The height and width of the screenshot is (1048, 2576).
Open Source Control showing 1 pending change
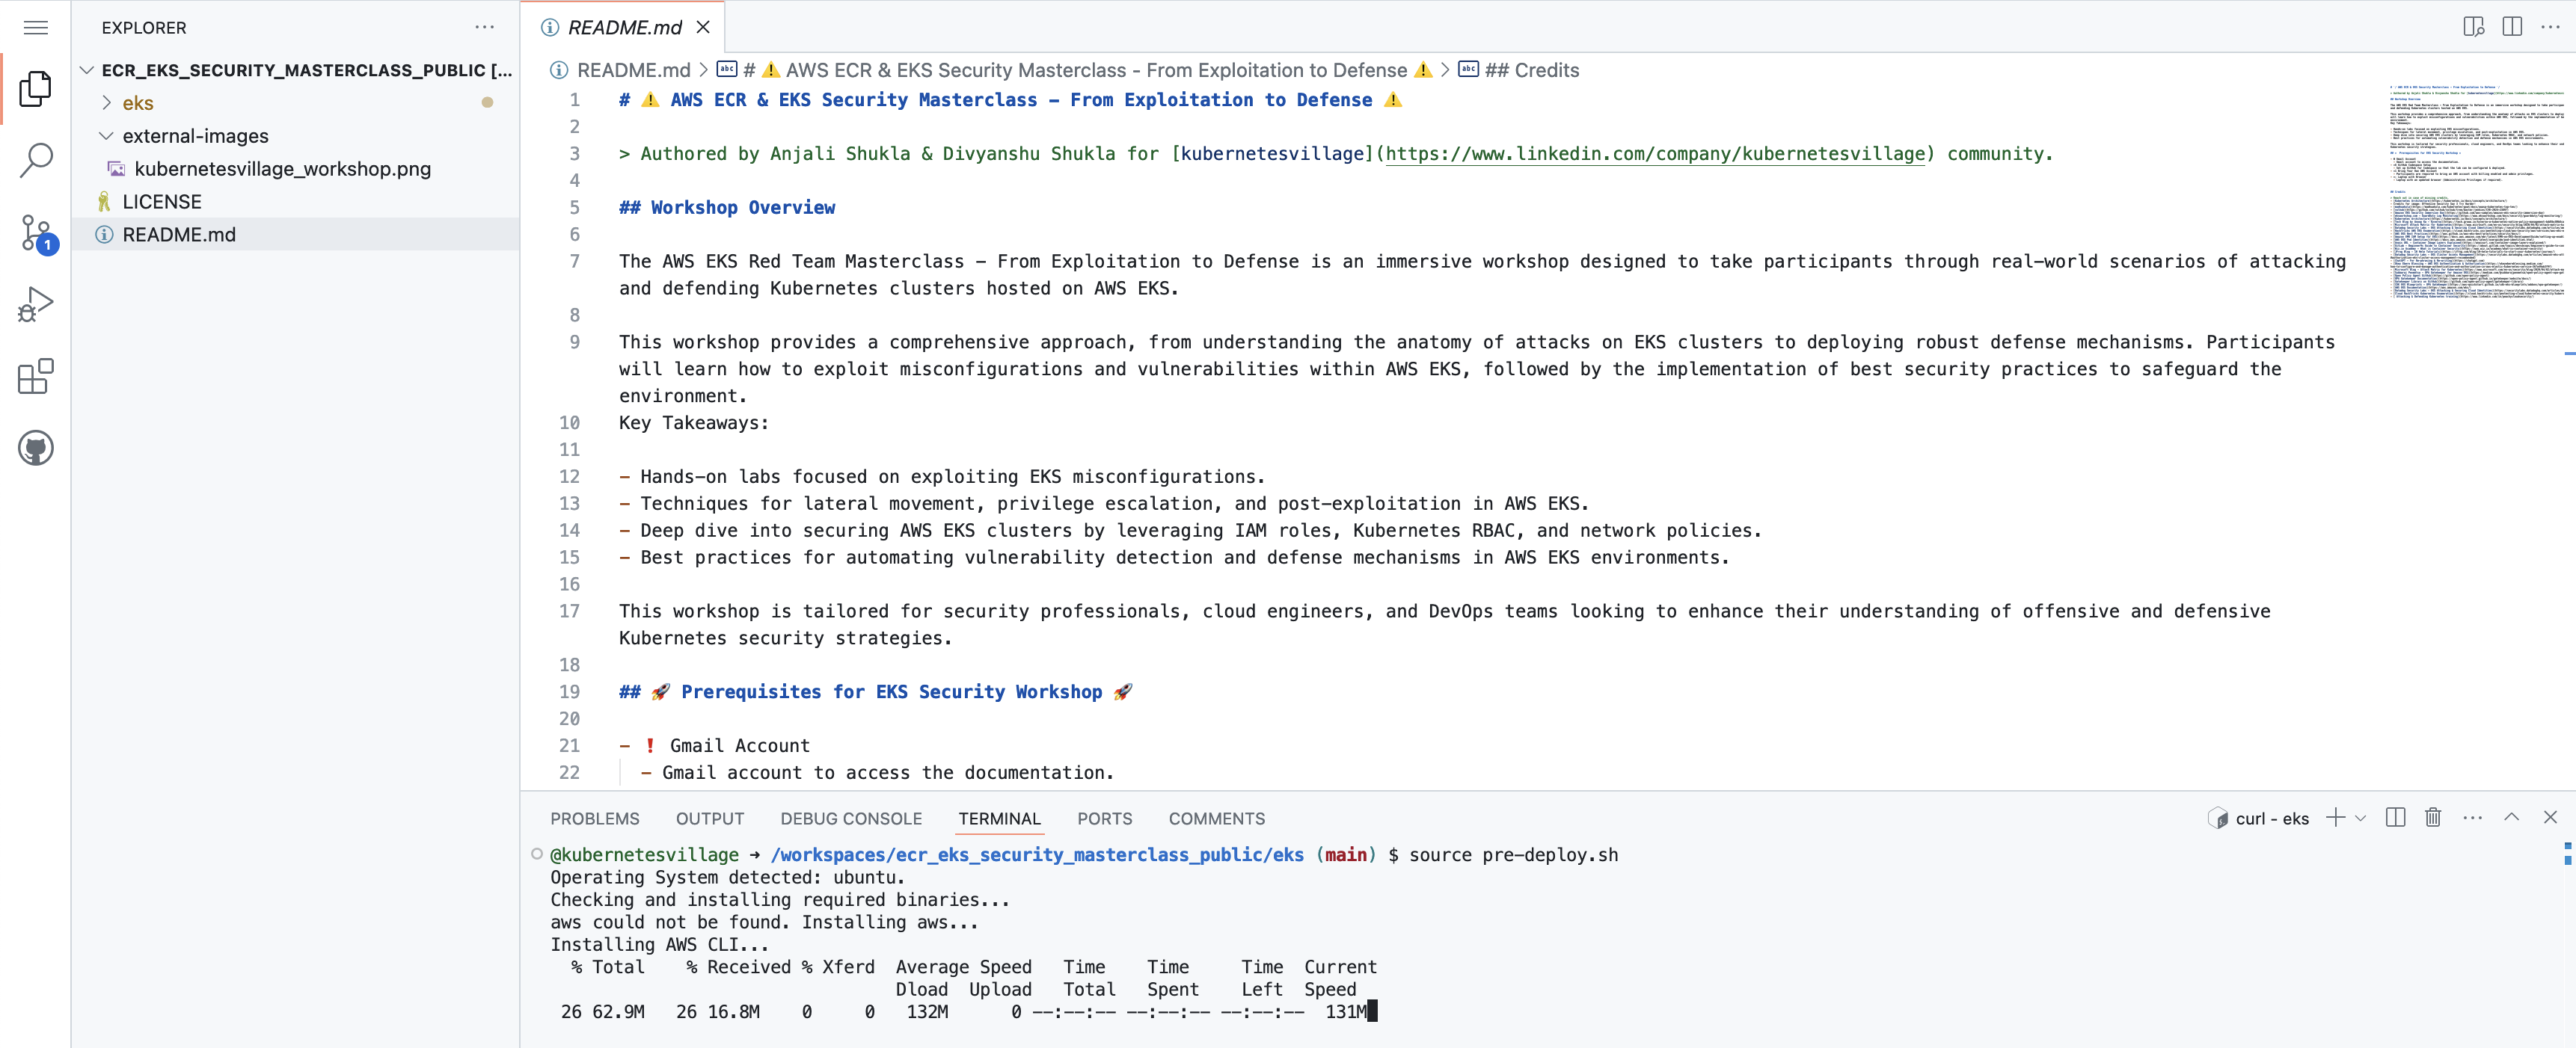[x=35, y=232]
